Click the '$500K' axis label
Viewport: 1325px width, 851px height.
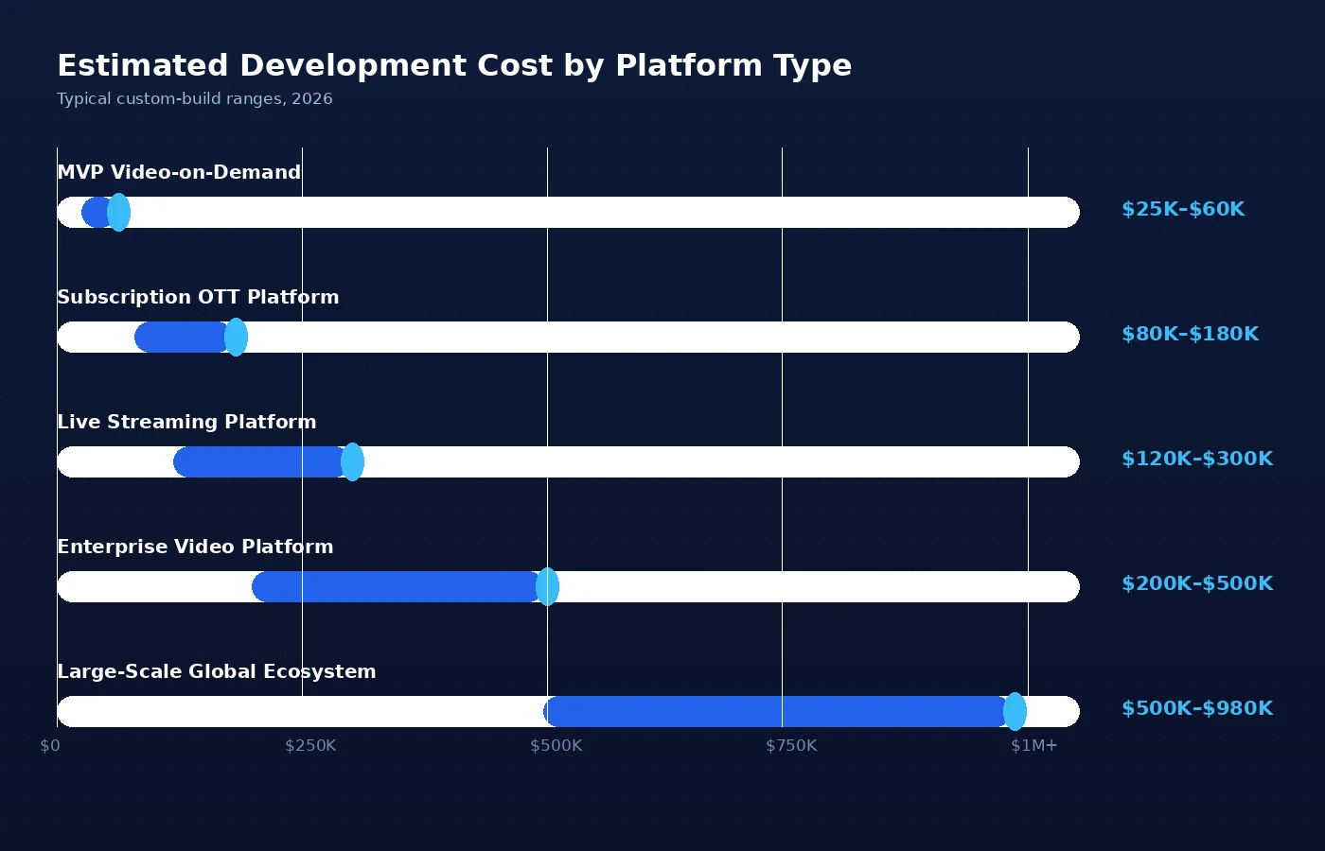pos(556,746)
